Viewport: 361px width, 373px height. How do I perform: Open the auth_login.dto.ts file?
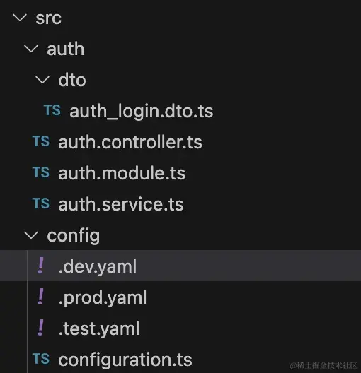pos(142,112)
